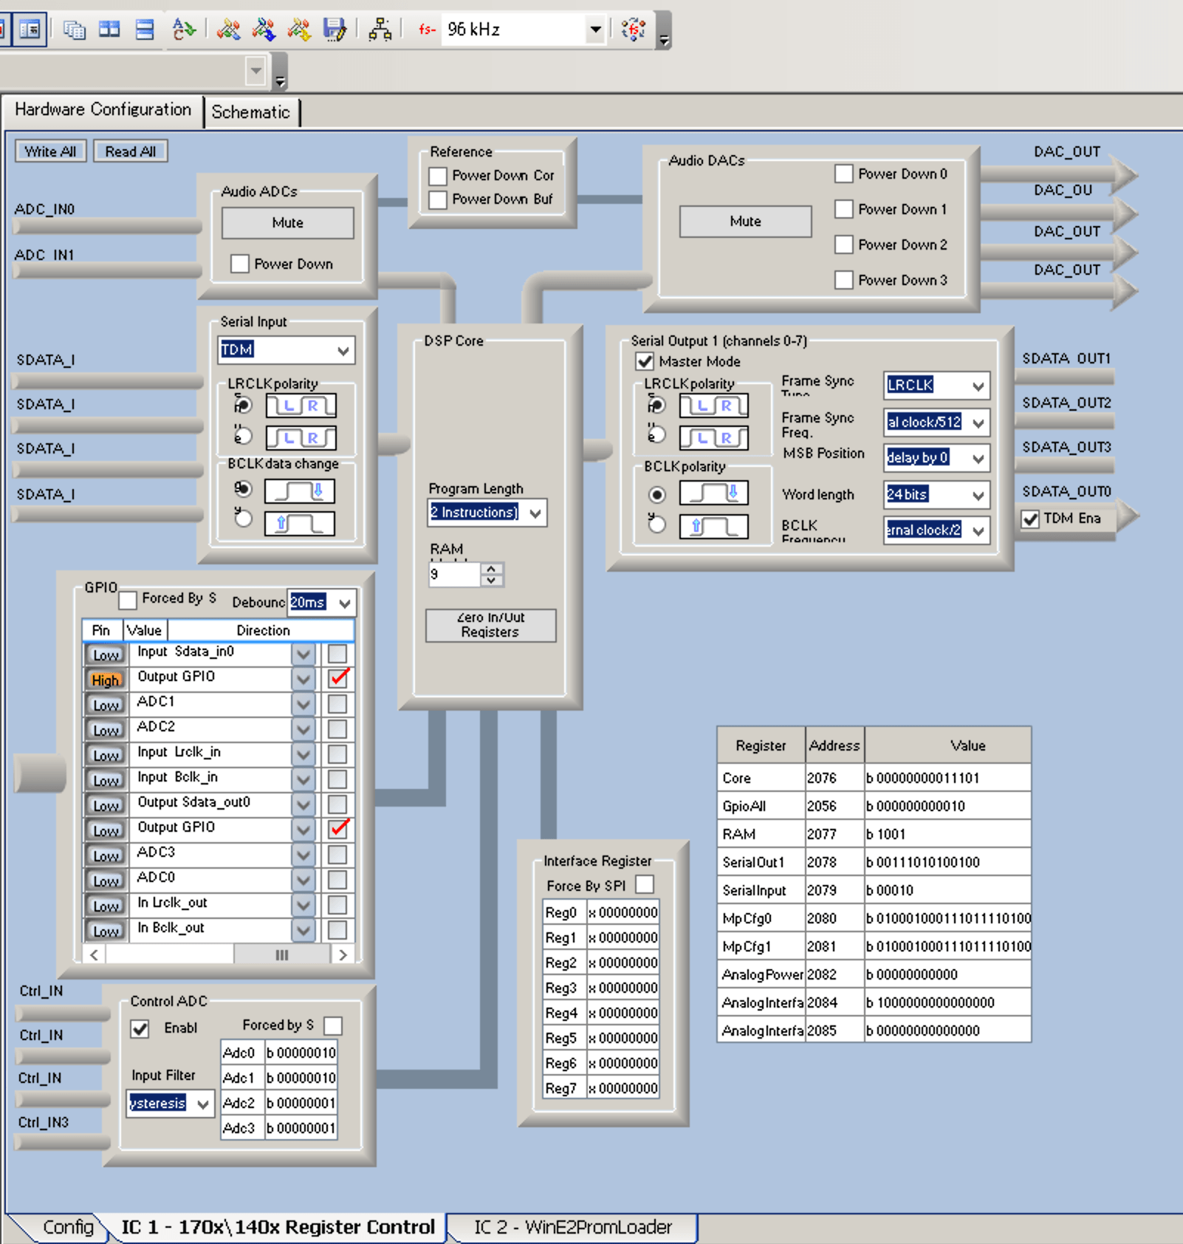Viewport: 1183px width, 1244px height.
Task: Select Serial Input inverted LRCLK polarity waveform
Action: tap(301, 438)
